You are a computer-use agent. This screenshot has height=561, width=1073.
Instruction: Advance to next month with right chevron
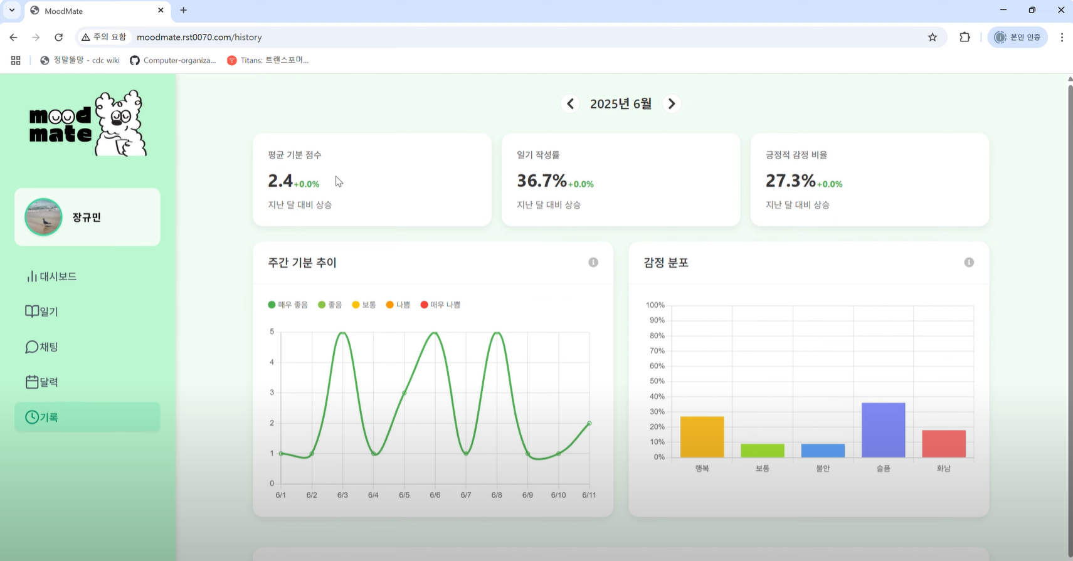click(x=671, y=104)
